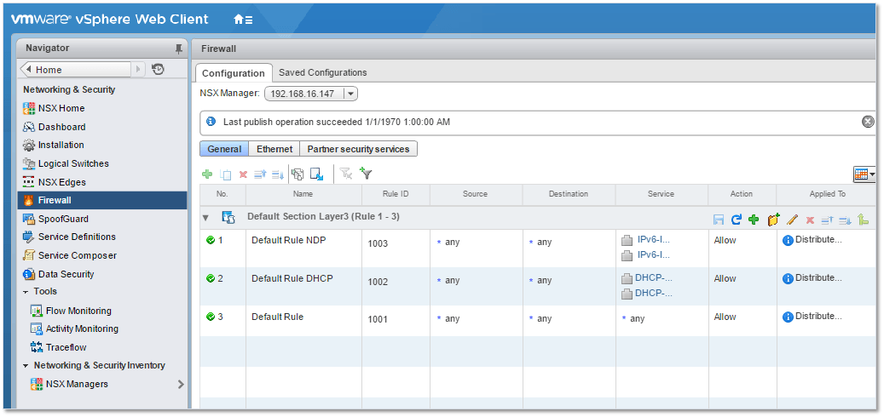Collapse Networking & Security Inventory group

[x=26, y=366]
